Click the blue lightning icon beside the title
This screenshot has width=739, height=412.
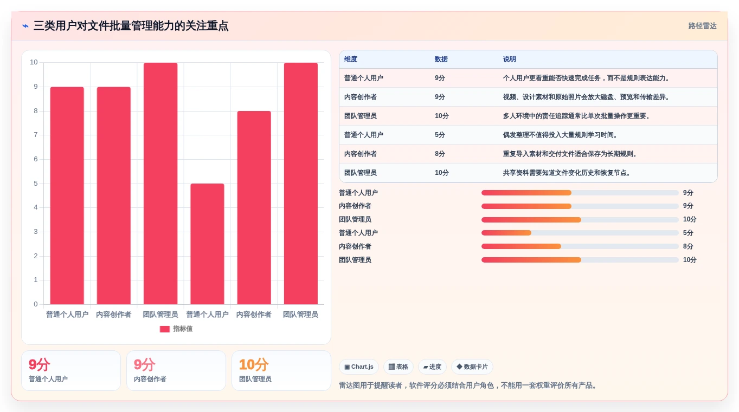point(25,26)
